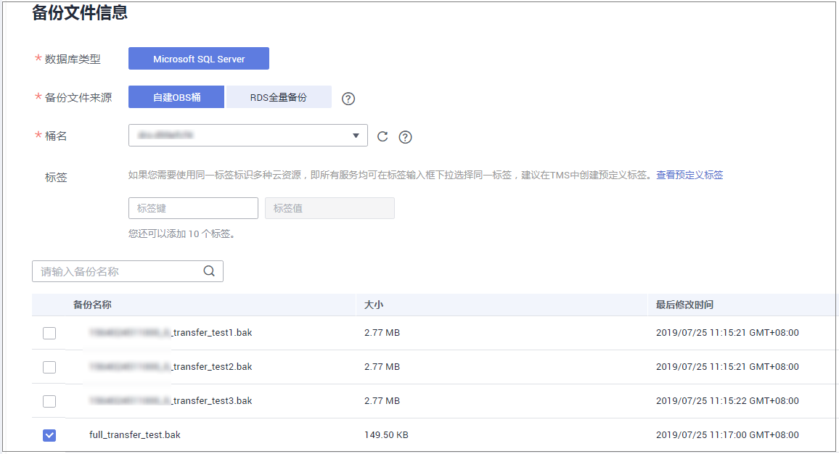
Task: Expand the 桶名 bucket dropdown
Action: (247, 136)
